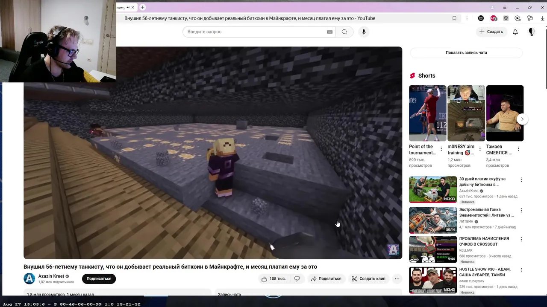Open the red AdBlock extension icon
The height and width of the screenshot is (307, 547).
tap(494, 18)
